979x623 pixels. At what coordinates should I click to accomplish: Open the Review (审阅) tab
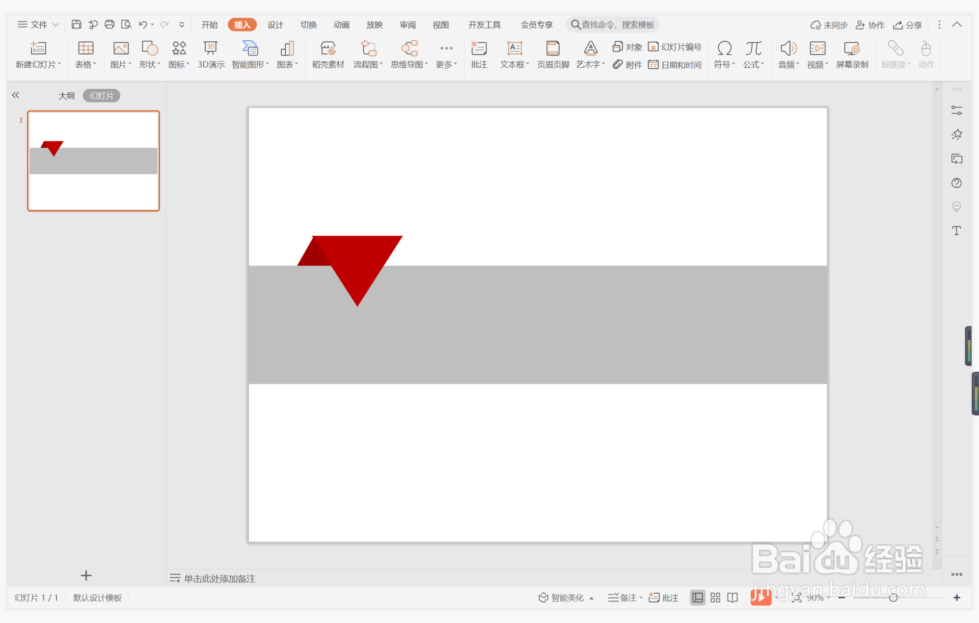pyautogui.click(x=408, y=25)
